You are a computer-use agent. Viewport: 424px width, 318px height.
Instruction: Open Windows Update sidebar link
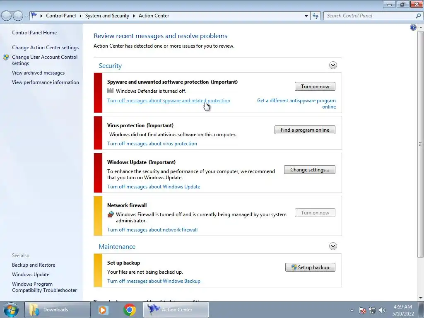point(31,275)
